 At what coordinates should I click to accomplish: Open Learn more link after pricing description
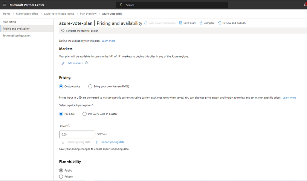289,97
